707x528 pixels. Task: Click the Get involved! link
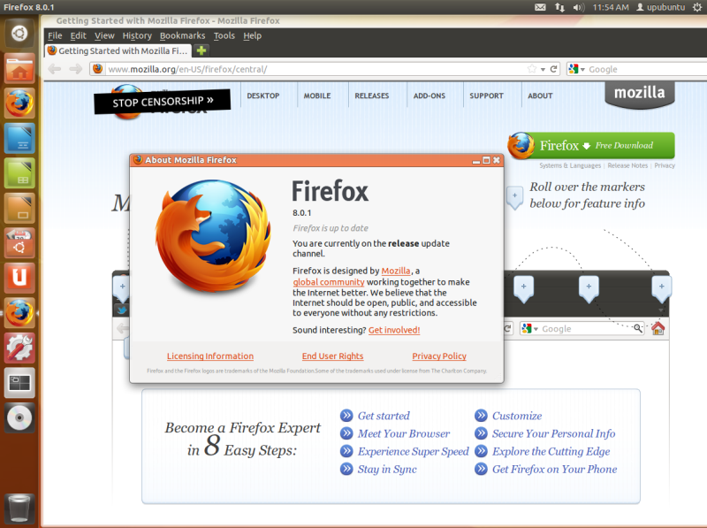394,331
